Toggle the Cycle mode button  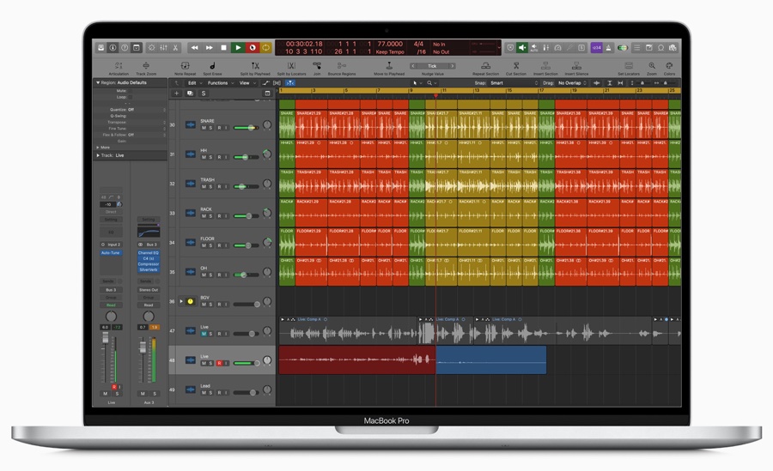point(266,47)
